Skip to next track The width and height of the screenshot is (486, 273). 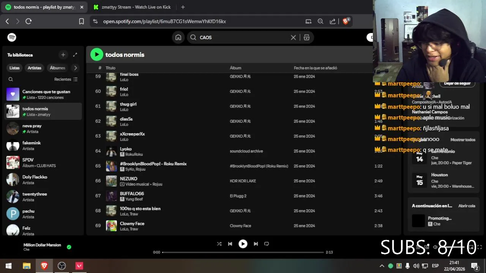256,244
